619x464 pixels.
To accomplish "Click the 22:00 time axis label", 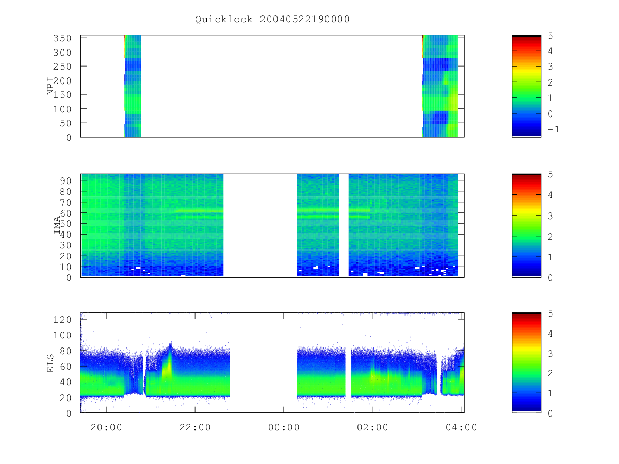I will click(x=195, y=427).
